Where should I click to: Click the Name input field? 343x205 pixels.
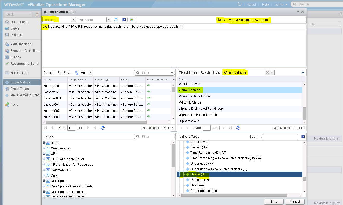point(267,20)
